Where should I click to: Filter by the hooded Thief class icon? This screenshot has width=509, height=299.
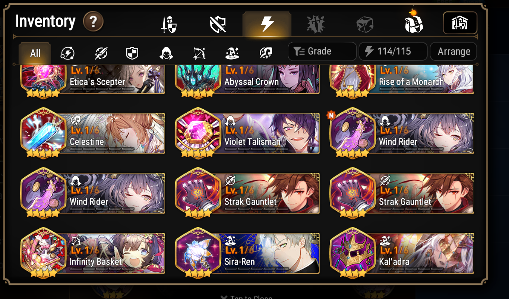tap(166, 54)
